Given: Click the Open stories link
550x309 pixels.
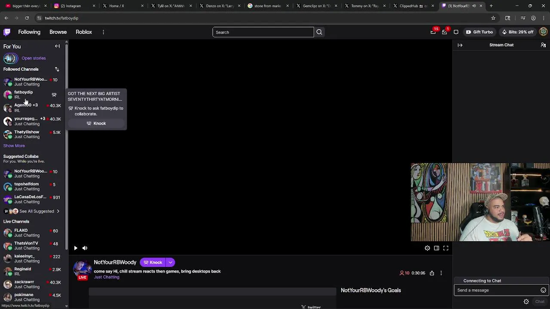Looking at the screenshot, I should [34, 58].
